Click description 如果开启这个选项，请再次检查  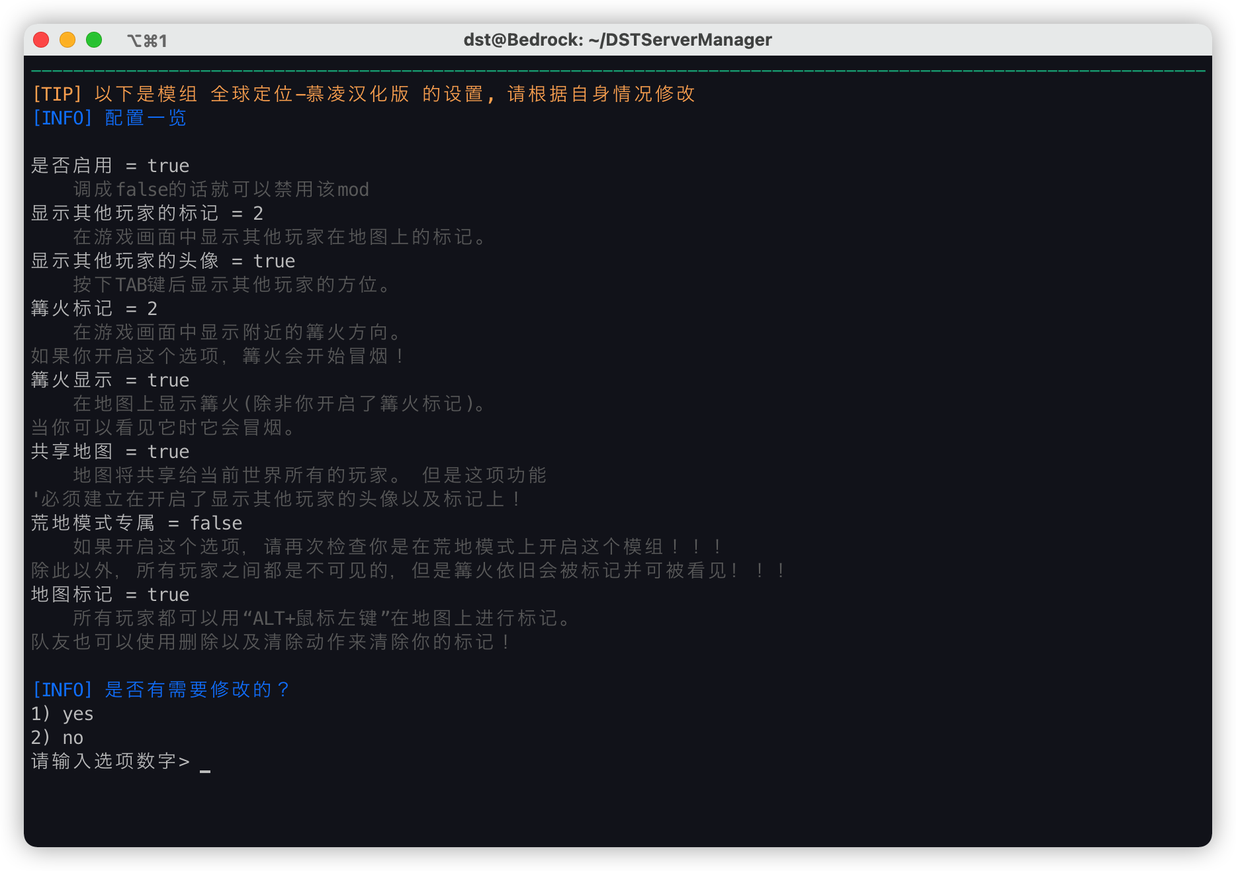tap(398, 547)
